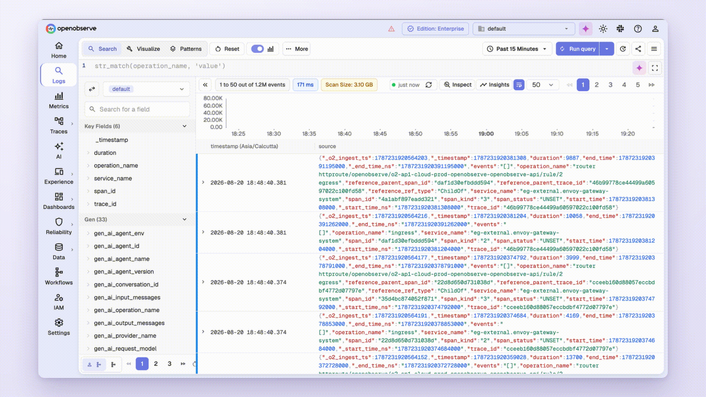706x397 pixels.
Task: Open the Data section in sidebar
Action: [x=59, y=251]
